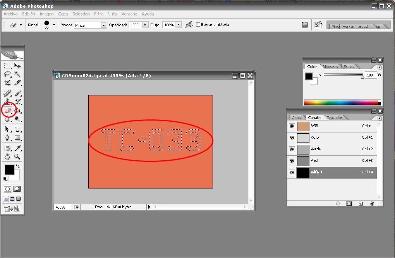Image resolution: width=395 pixels, height=258 pixels.
Task: Select the Dodge tool
Action: click(x=17, y=119)
